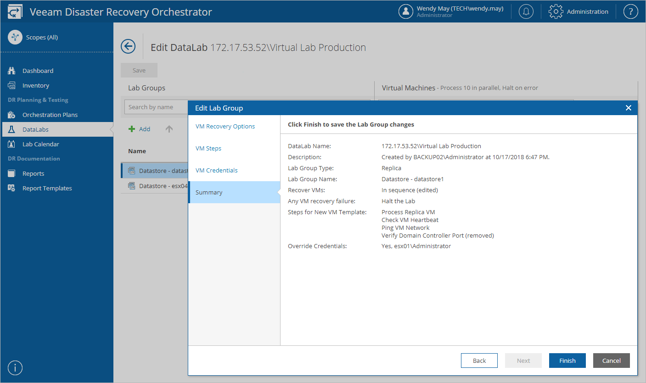646x383 pixels.
Task: Click the Search by name field
Action: (x=156, y=107)
